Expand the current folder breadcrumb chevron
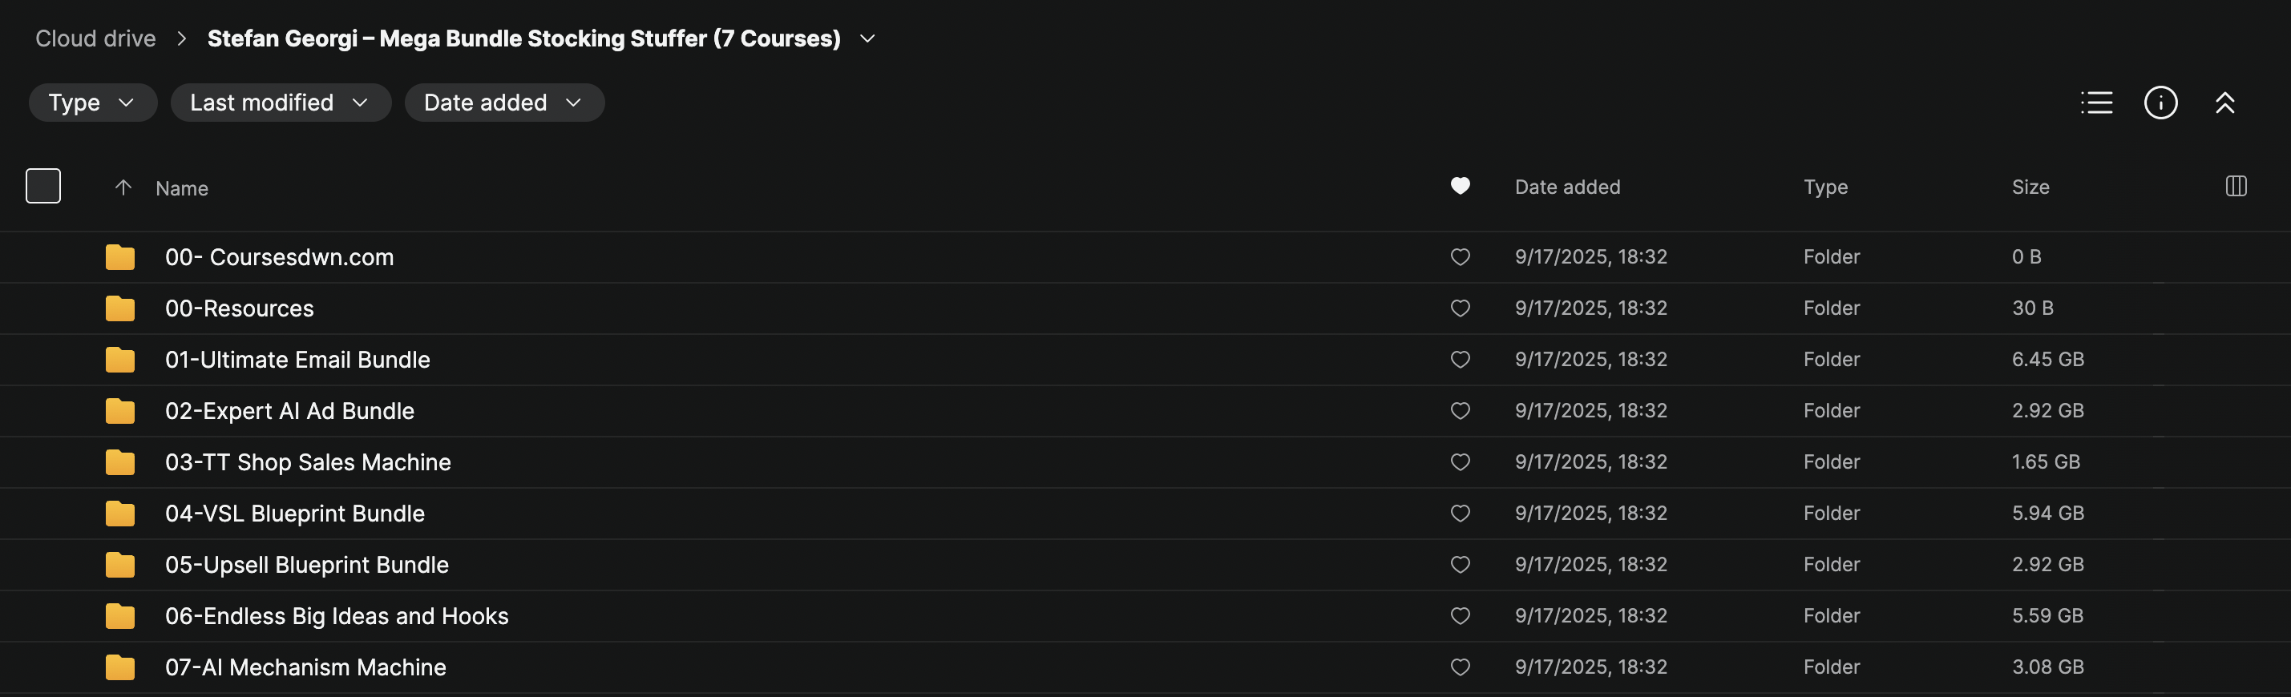The image size is (2291, 697). coord(868,38)
